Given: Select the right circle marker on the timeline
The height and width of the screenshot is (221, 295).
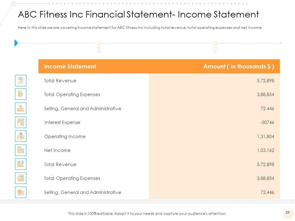Looking at the screenshot, I should (x=215, y=43).
